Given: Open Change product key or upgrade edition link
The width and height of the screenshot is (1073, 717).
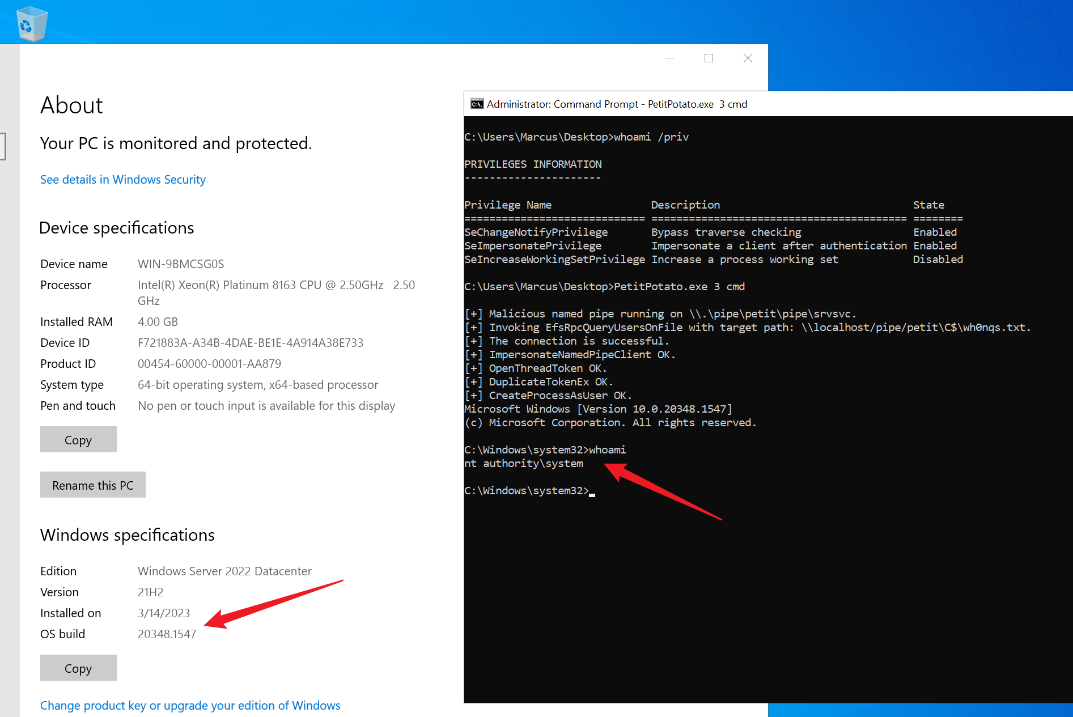Looking at the screenshot, I should (190, 705).
